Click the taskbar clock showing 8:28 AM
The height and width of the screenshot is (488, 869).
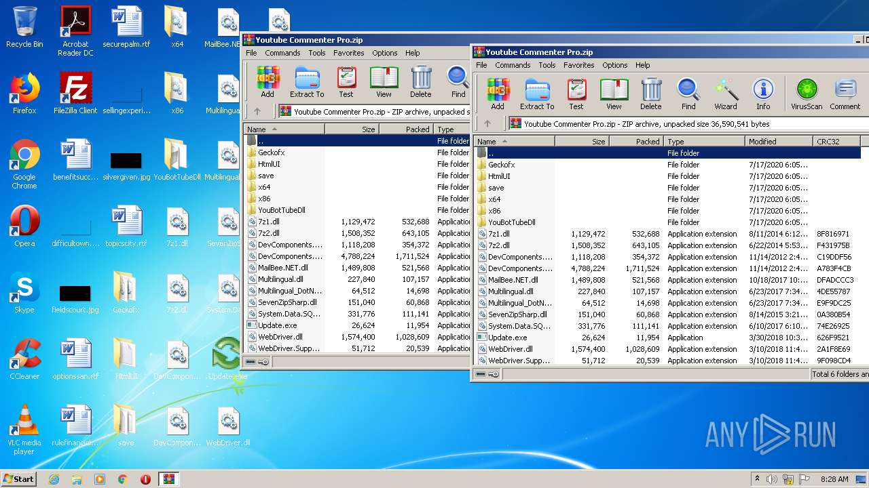pyautogui.click(x=834, y=479)
